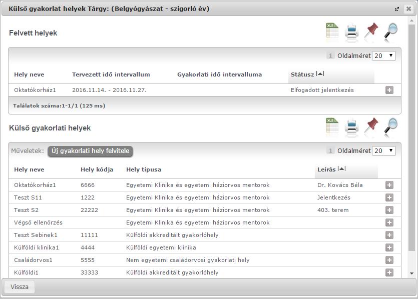Select the 11111 code cell
Image resolution: width=418 pixels, height=299 pixels.
coord(89,235)
